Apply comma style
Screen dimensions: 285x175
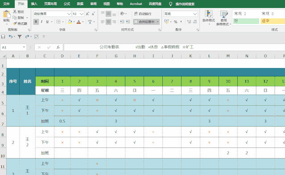tap(181, 22)
